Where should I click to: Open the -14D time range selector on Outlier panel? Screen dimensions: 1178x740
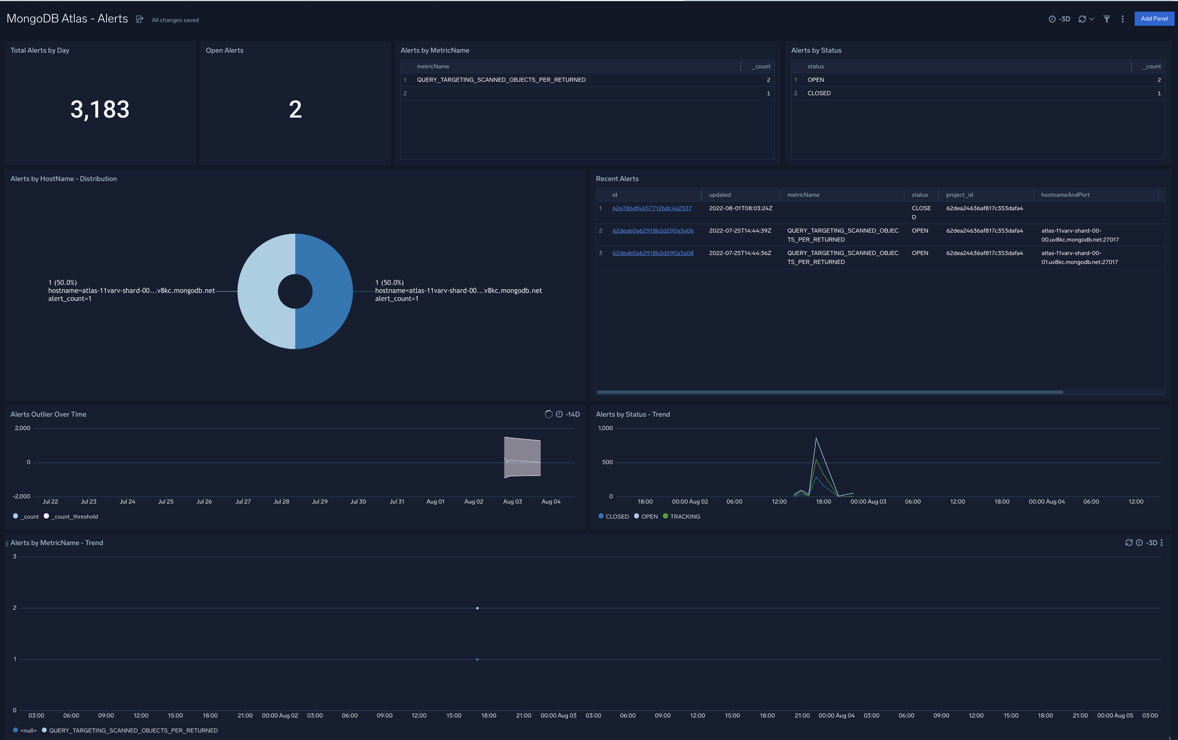(x=572, y=414)
